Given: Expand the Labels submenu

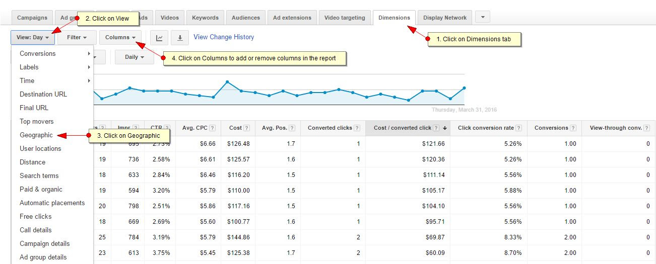Looking at the screenshot, I should pos(52,67).
